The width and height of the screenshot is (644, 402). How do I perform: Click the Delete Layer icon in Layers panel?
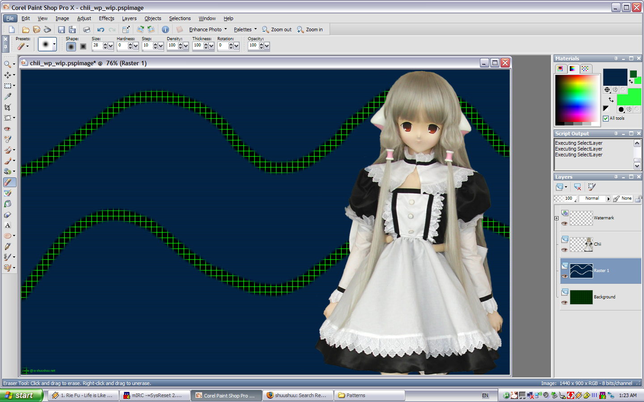pos(577,187)
